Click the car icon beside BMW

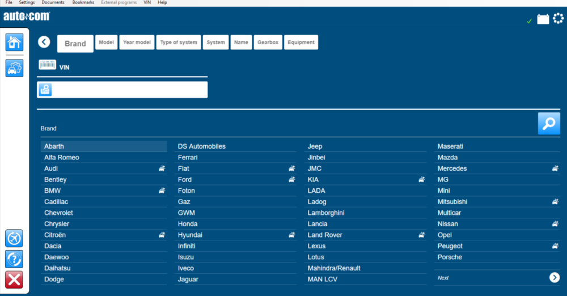tap(162, 191)
